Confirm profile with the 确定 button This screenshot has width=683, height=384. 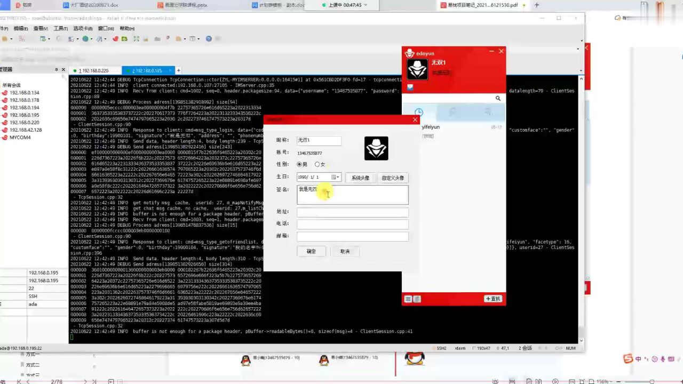click(311, 251)
